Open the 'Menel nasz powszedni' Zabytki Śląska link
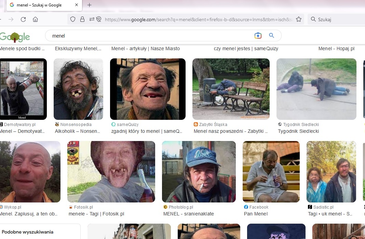This screenshot has height=239, width=365. pos(231,131)
